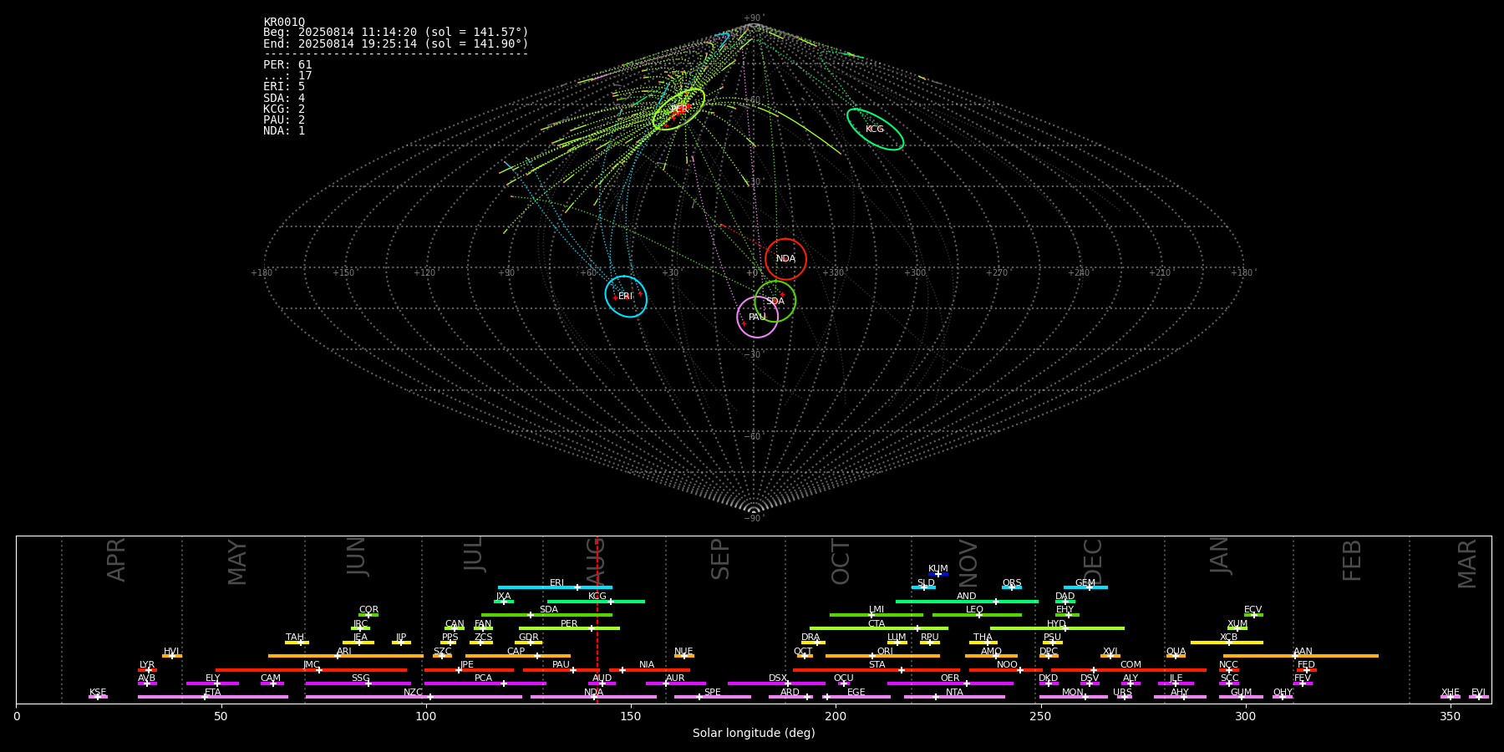Click the cyan ERI radiant circle on the sky map
Image resolution: width=1504 pixels, height=752 pixels.
pos(626,296)
